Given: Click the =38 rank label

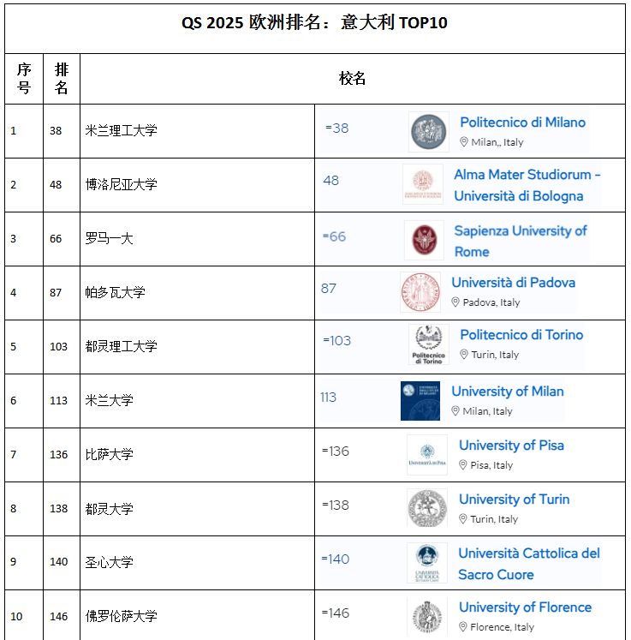Looking at the screenshot, I should pos(337,129).
